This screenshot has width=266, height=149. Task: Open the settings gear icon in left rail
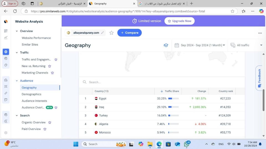[6, 133]
